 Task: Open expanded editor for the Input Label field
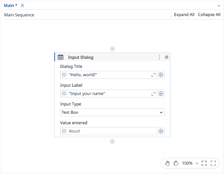click(x=153, y=94)
